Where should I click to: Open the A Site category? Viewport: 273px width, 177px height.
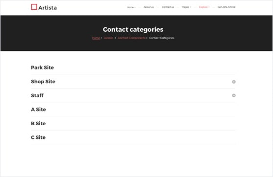(x=39, y=110)
